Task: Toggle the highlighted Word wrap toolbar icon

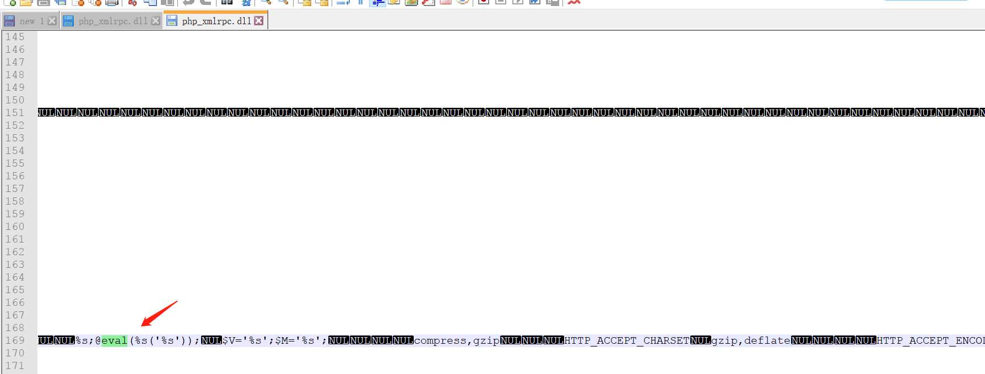Action: [377, 2]
